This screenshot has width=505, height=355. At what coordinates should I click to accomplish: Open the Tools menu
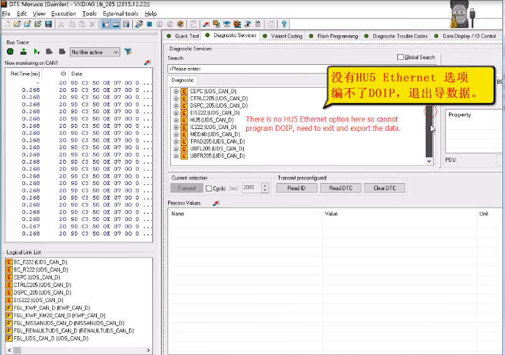89,13
